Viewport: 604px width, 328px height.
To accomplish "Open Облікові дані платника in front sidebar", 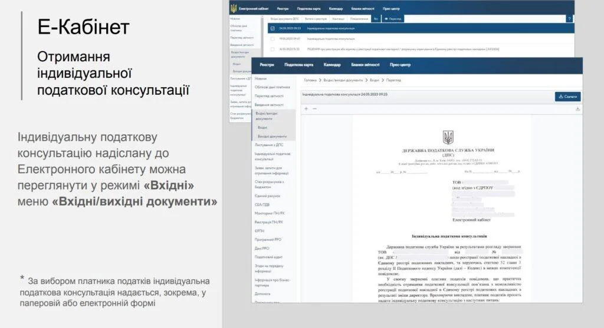I will tap(272, 87).
